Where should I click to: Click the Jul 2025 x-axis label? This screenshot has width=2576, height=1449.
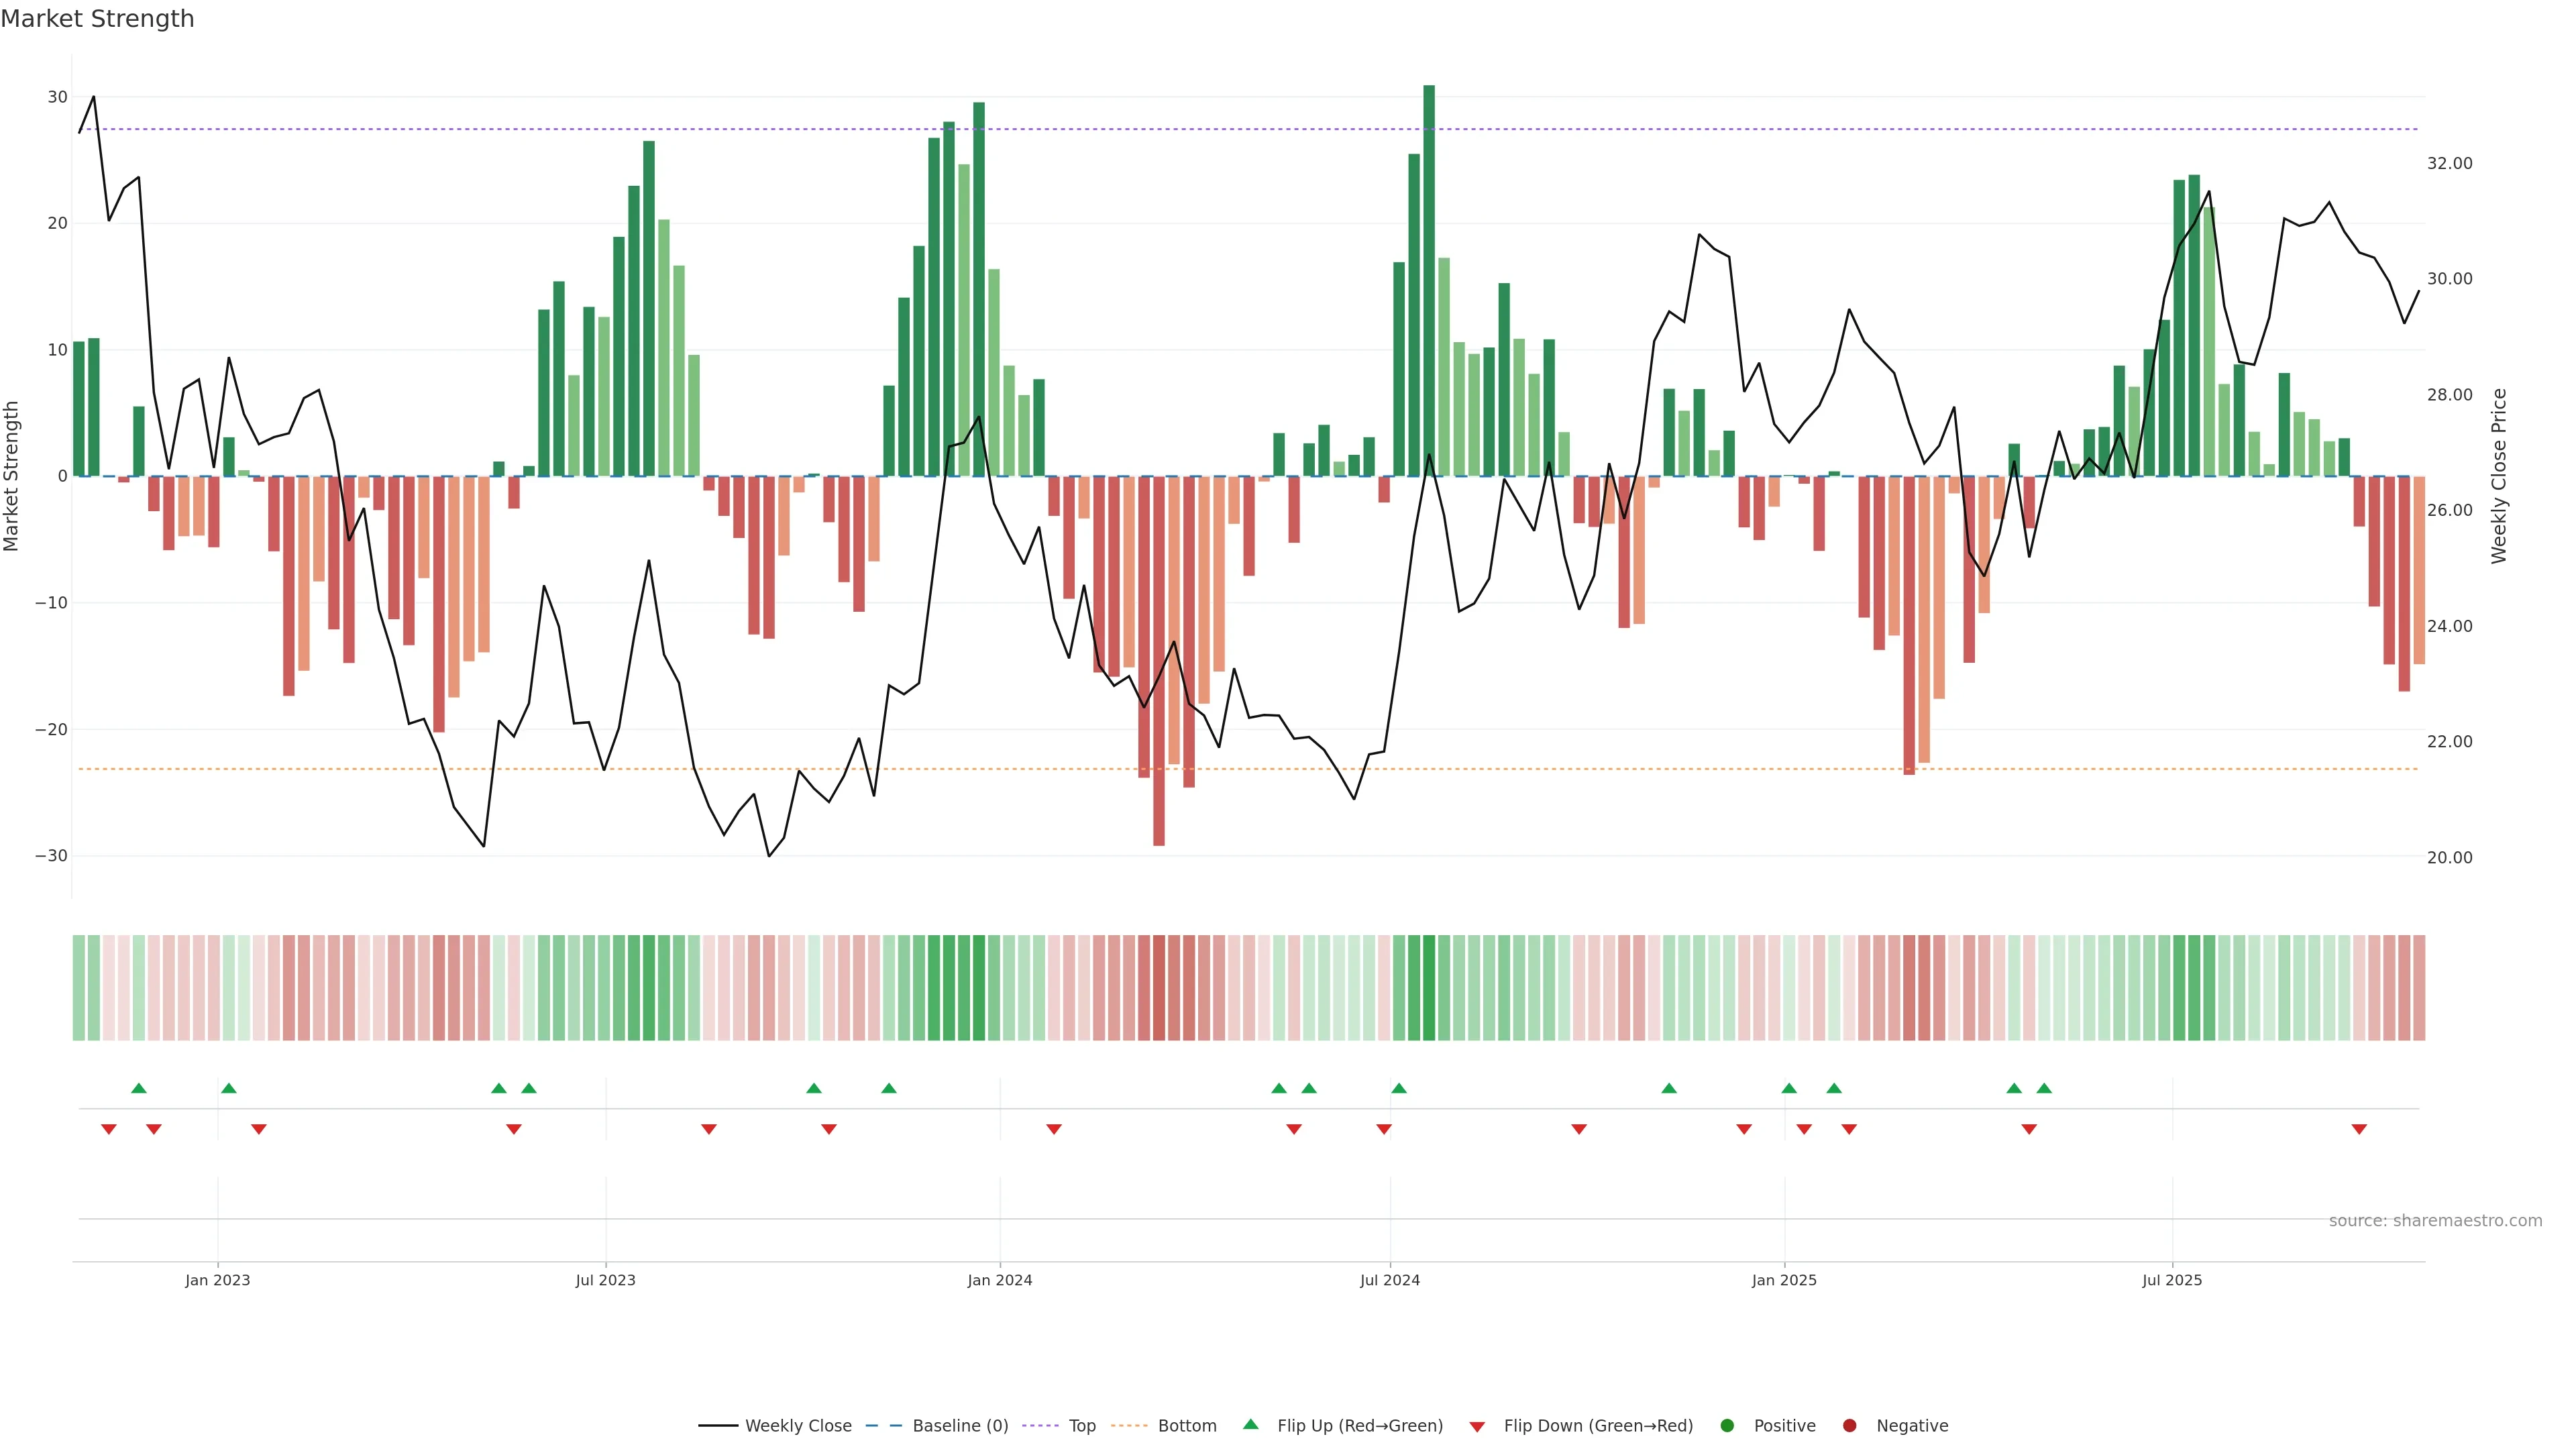[x=2171, y=1280]
